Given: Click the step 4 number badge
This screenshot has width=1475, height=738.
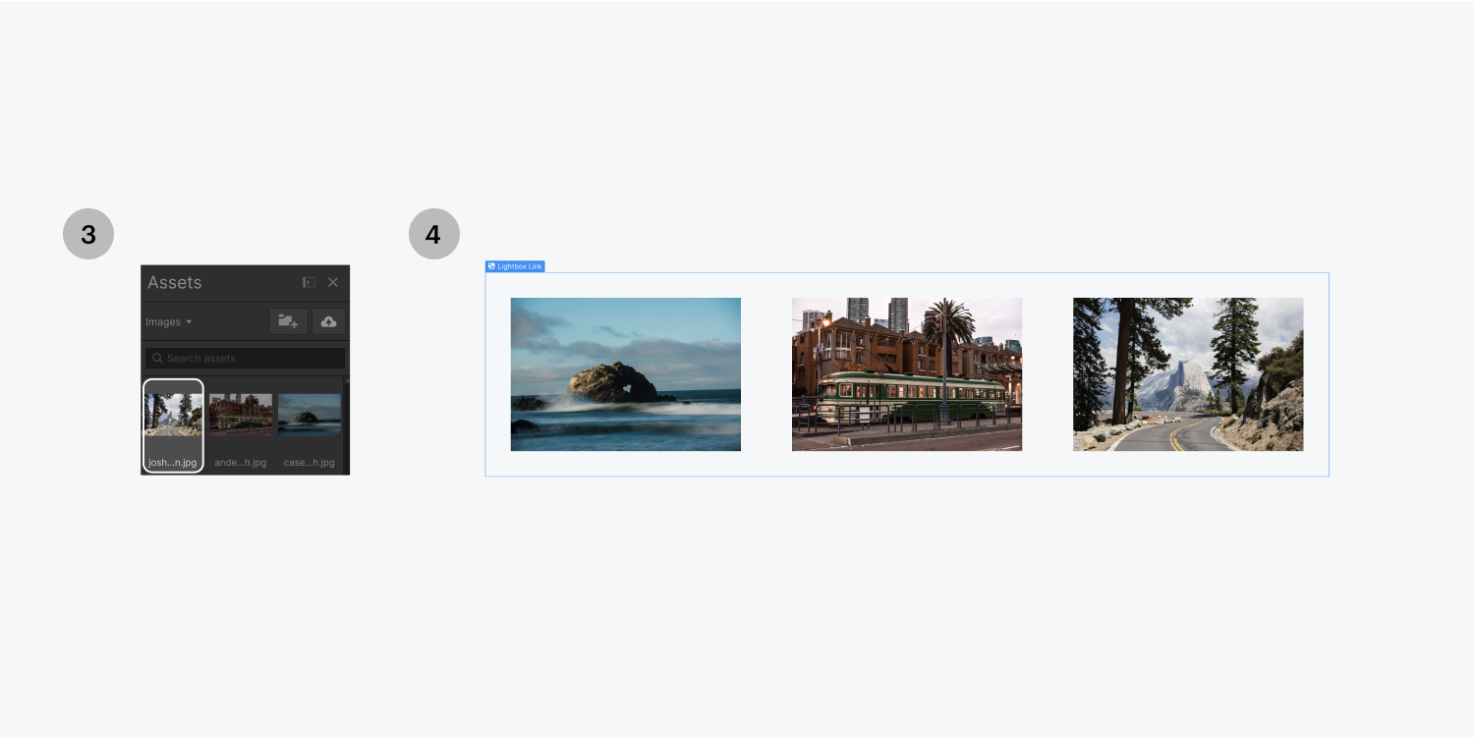Looking at the screenshot, I should [434, 233].
